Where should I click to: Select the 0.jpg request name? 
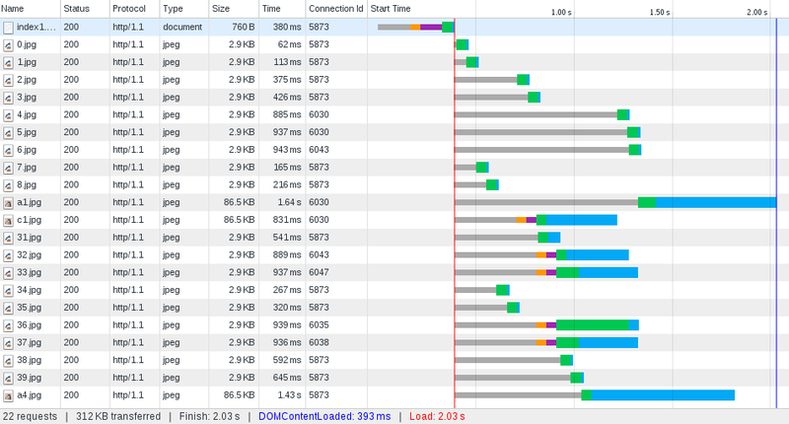coord(27,44)
